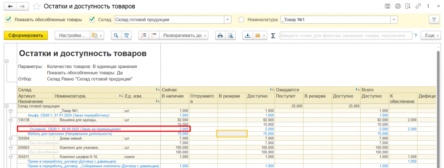Open Настройки... button
This screenshot has width=444, height=168.
click(72, 36)
